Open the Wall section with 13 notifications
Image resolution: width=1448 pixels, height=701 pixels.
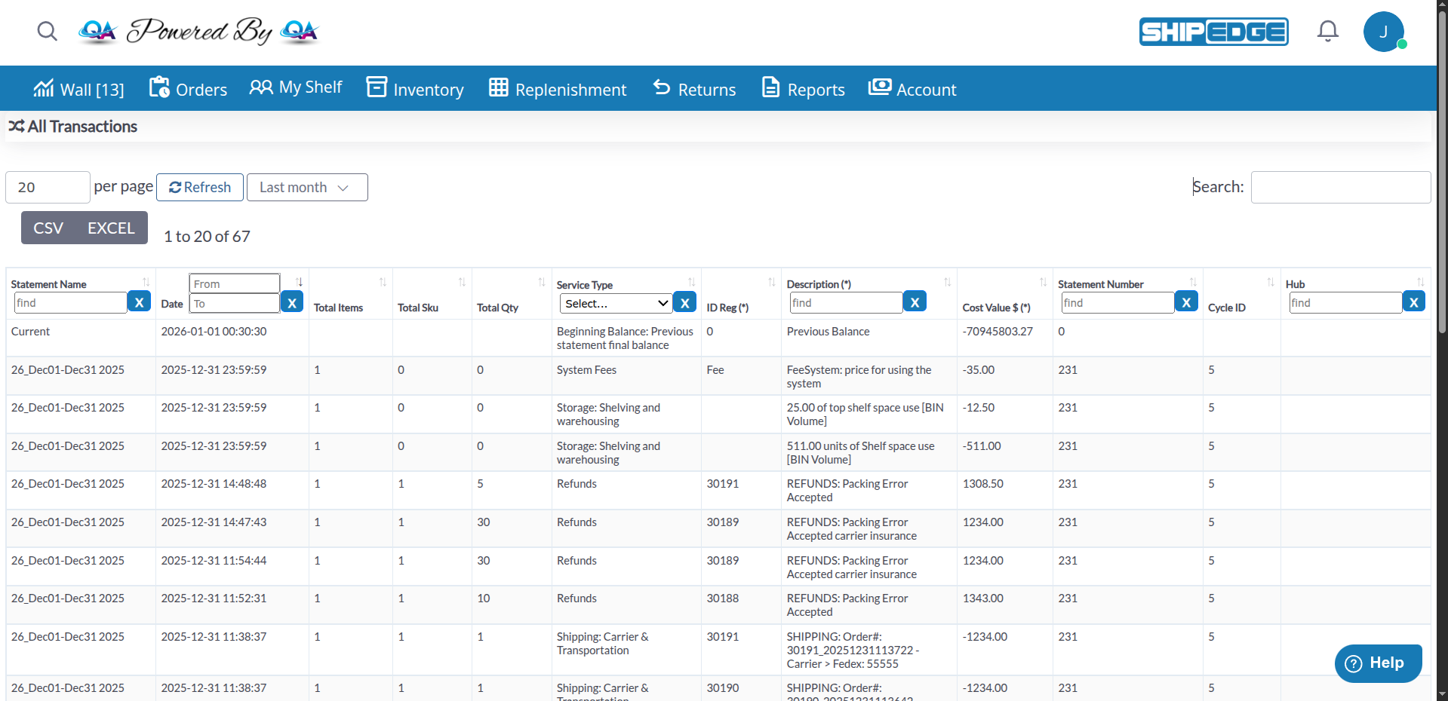tap(78, 88)
